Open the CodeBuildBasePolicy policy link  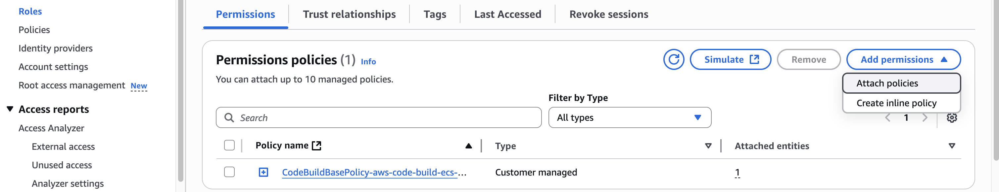(x=370, y=172)
